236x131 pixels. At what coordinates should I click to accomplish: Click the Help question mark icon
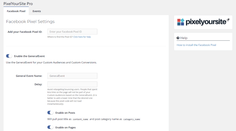(178, 38)
